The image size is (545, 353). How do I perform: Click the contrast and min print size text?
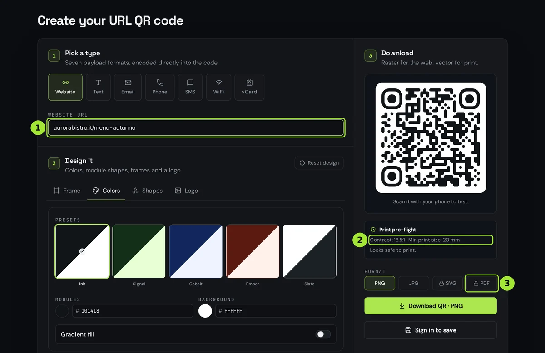[x=416, y=240]
